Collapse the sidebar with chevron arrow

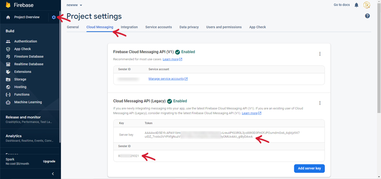(53, 174)
